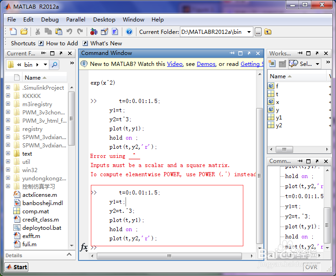Click the New Script icon in the toolbar
Screen dimensions: 336x276
pos(13,32)
